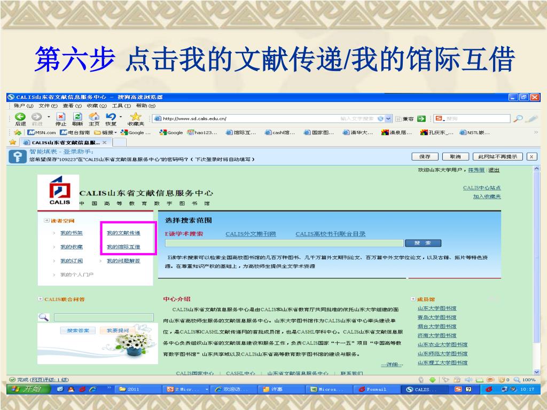Click the 搜索答案 button
This screenshot has height=410, width=547.
[x=78, y=330]
